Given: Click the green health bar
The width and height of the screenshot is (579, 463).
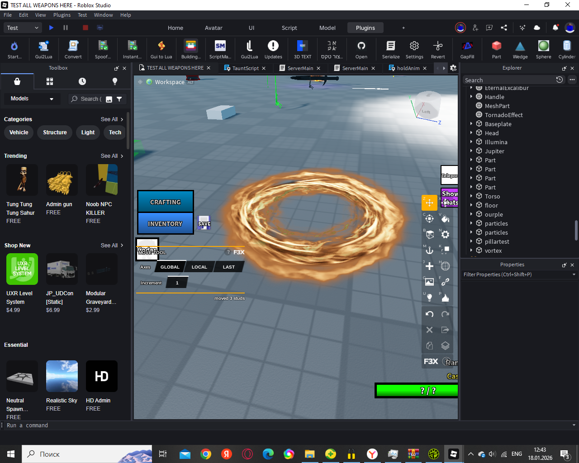Looking at the screenshot, I should [417, 391].
